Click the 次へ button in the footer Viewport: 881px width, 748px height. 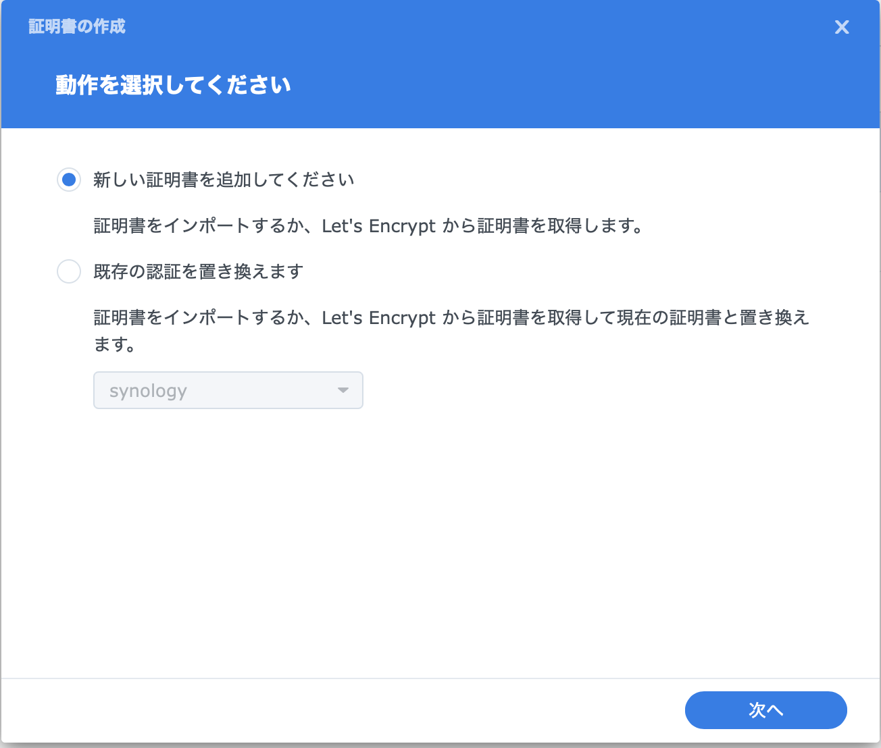(765, 710)
